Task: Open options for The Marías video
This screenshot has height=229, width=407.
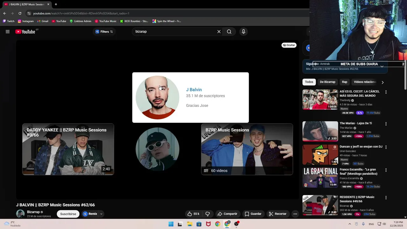Action: point(386,124)
